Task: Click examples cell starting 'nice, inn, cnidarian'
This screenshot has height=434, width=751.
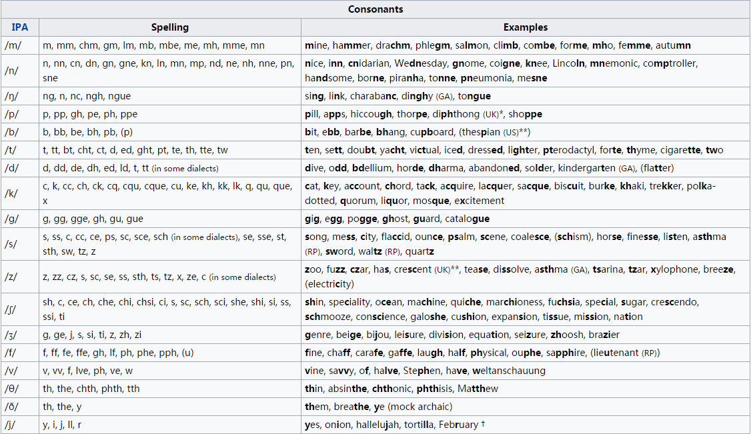Action: click(x=526, y=71)
